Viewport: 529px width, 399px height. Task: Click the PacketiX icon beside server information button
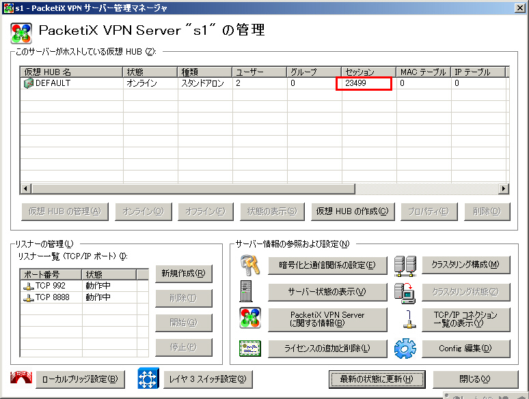pos(250,318)
